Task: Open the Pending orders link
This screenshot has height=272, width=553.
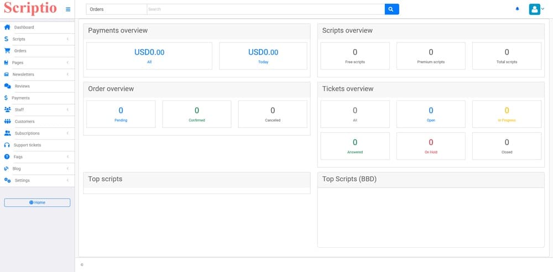Action: point(121,120)
